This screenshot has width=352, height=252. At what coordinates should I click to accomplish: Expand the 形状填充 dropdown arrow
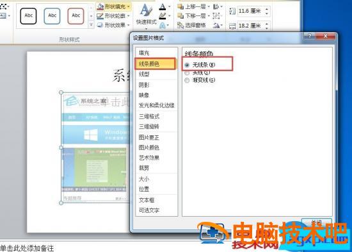point(129,7)
